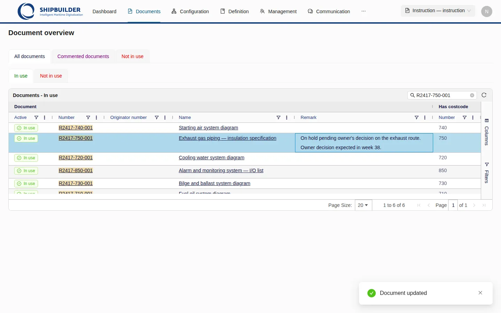Viewport: 501px width, 313px height.
Task: Show more navigation items via ellipsis
Action: pos(364,11)
